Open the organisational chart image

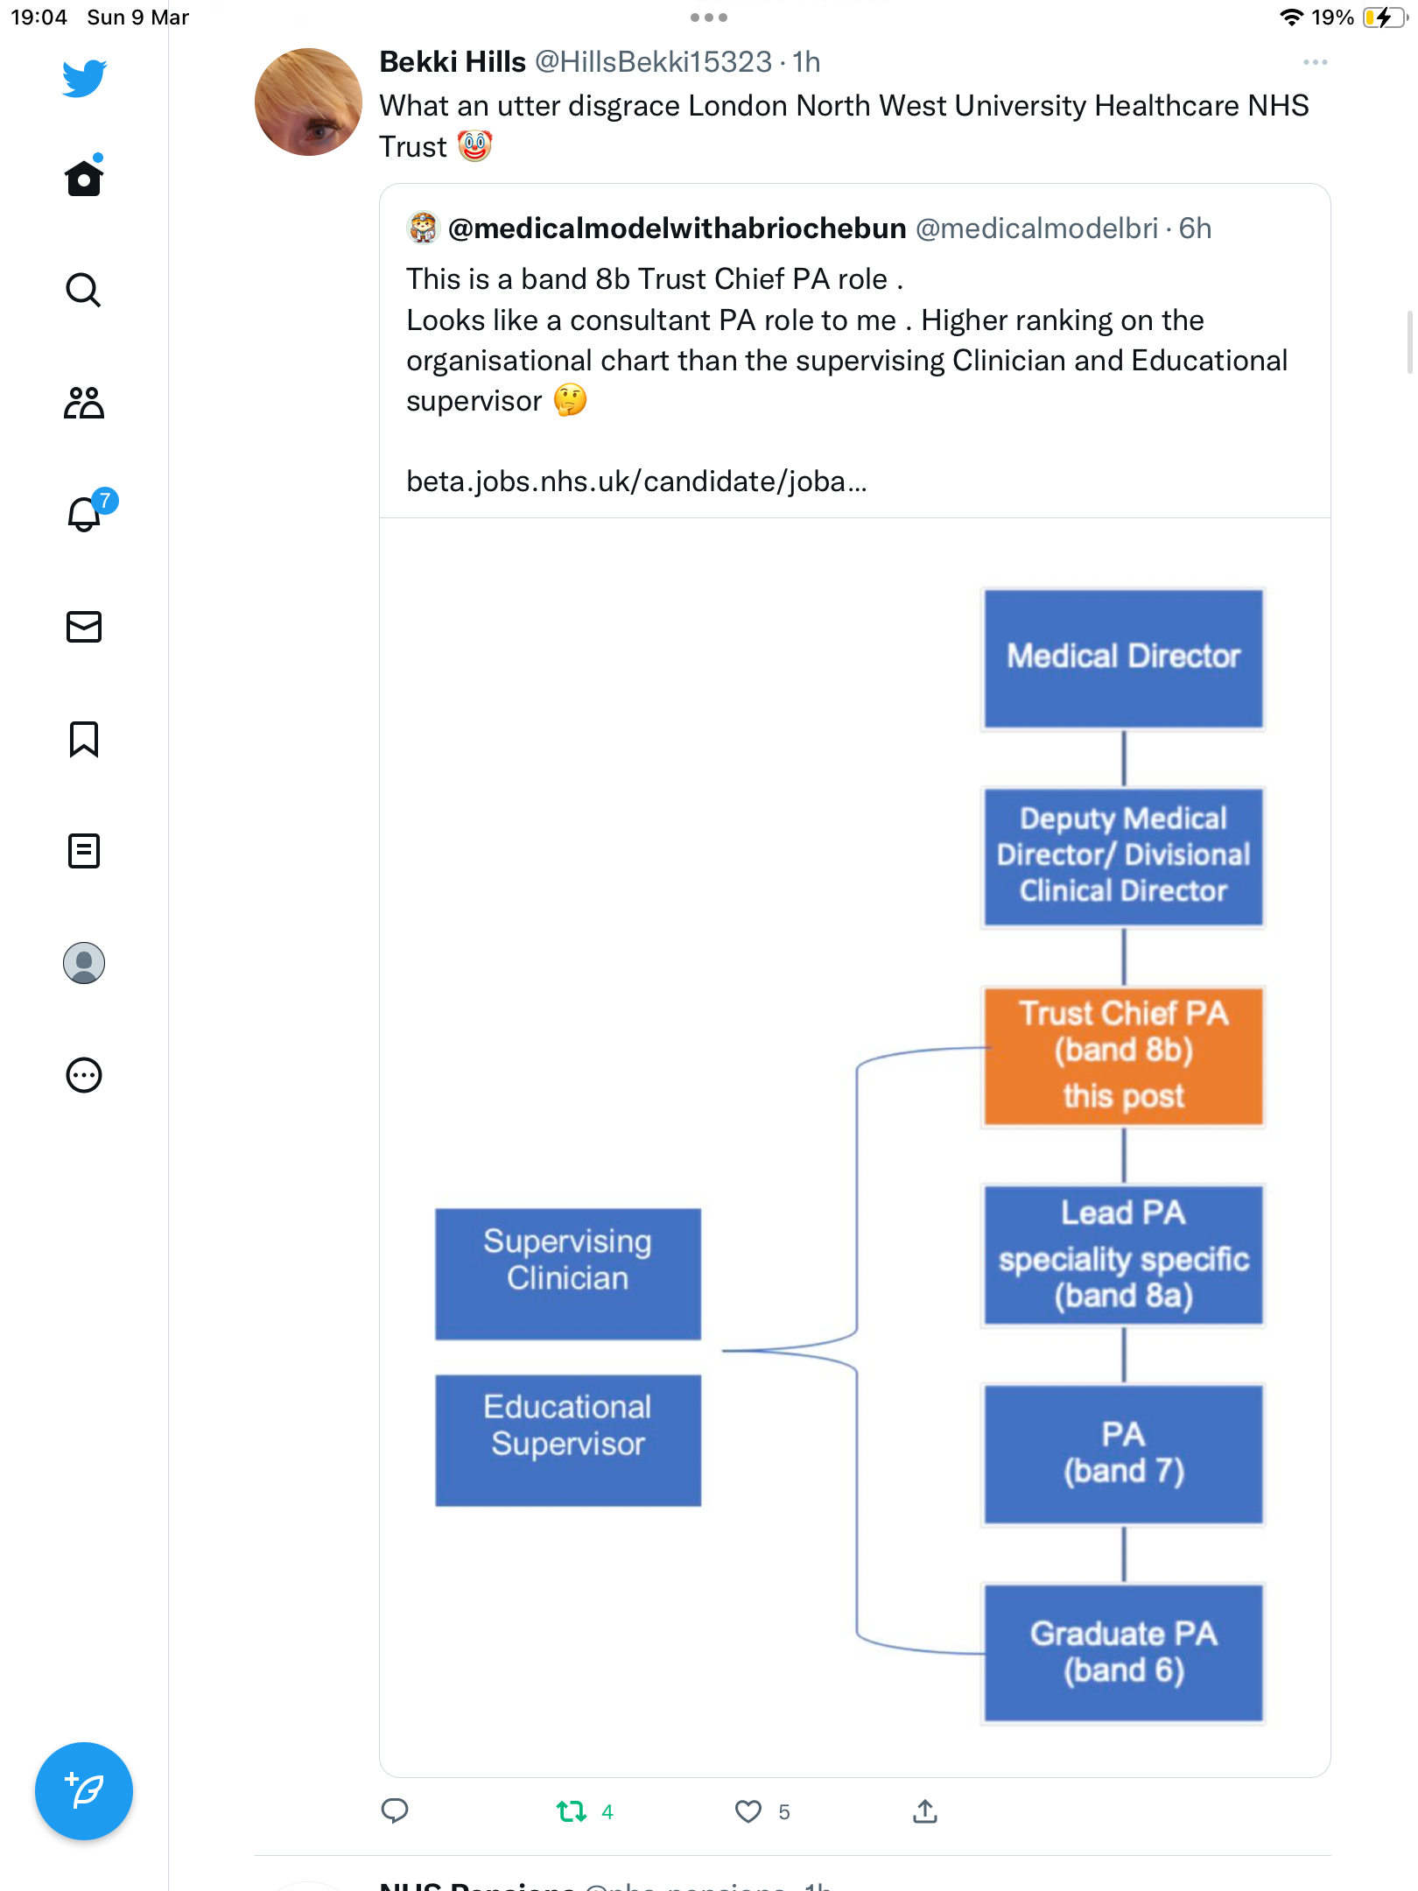[x=855, y=1148]
